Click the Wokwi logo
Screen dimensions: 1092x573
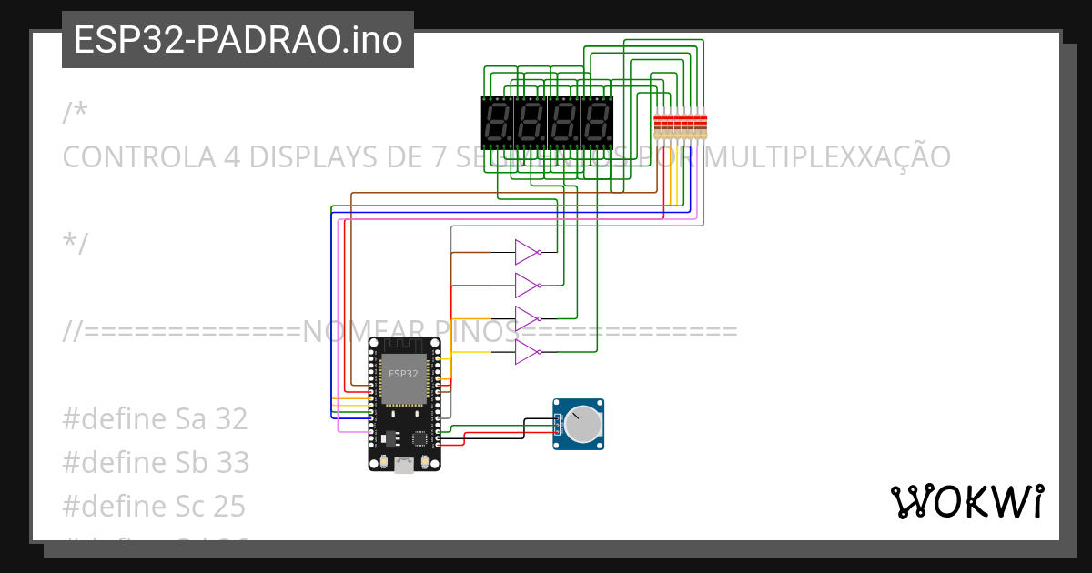click(x=968, y=501)
